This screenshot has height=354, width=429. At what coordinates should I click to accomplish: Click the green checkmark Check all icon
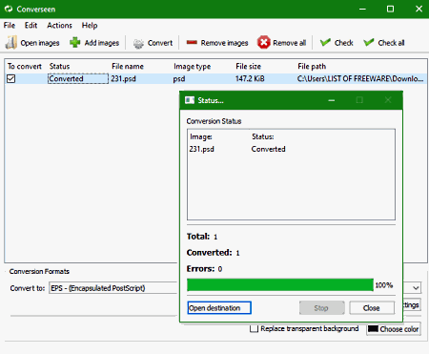pos(368,42)
